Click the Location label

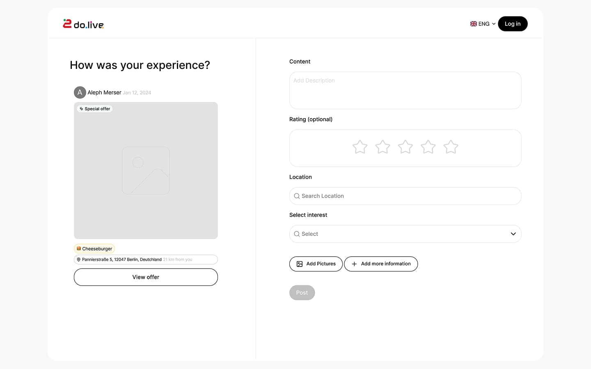point(300,177)
